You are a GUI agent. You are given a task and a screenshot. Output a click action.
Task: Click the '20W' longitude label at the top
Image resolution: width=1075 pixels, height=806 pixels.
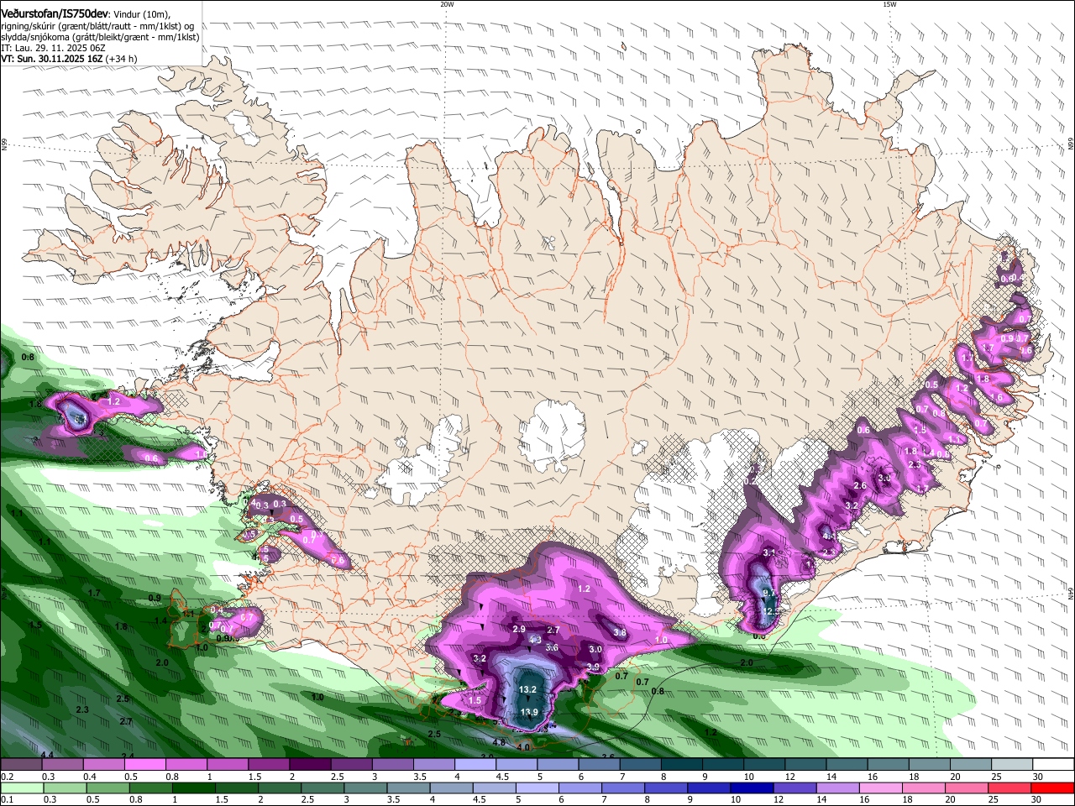(x=447, y=4)
